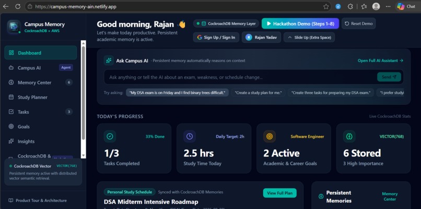Image resolution: width=421 pixels, height=209 pixels.
Task: Open Study Planner in the sidebar
Action: click(41, 97)
